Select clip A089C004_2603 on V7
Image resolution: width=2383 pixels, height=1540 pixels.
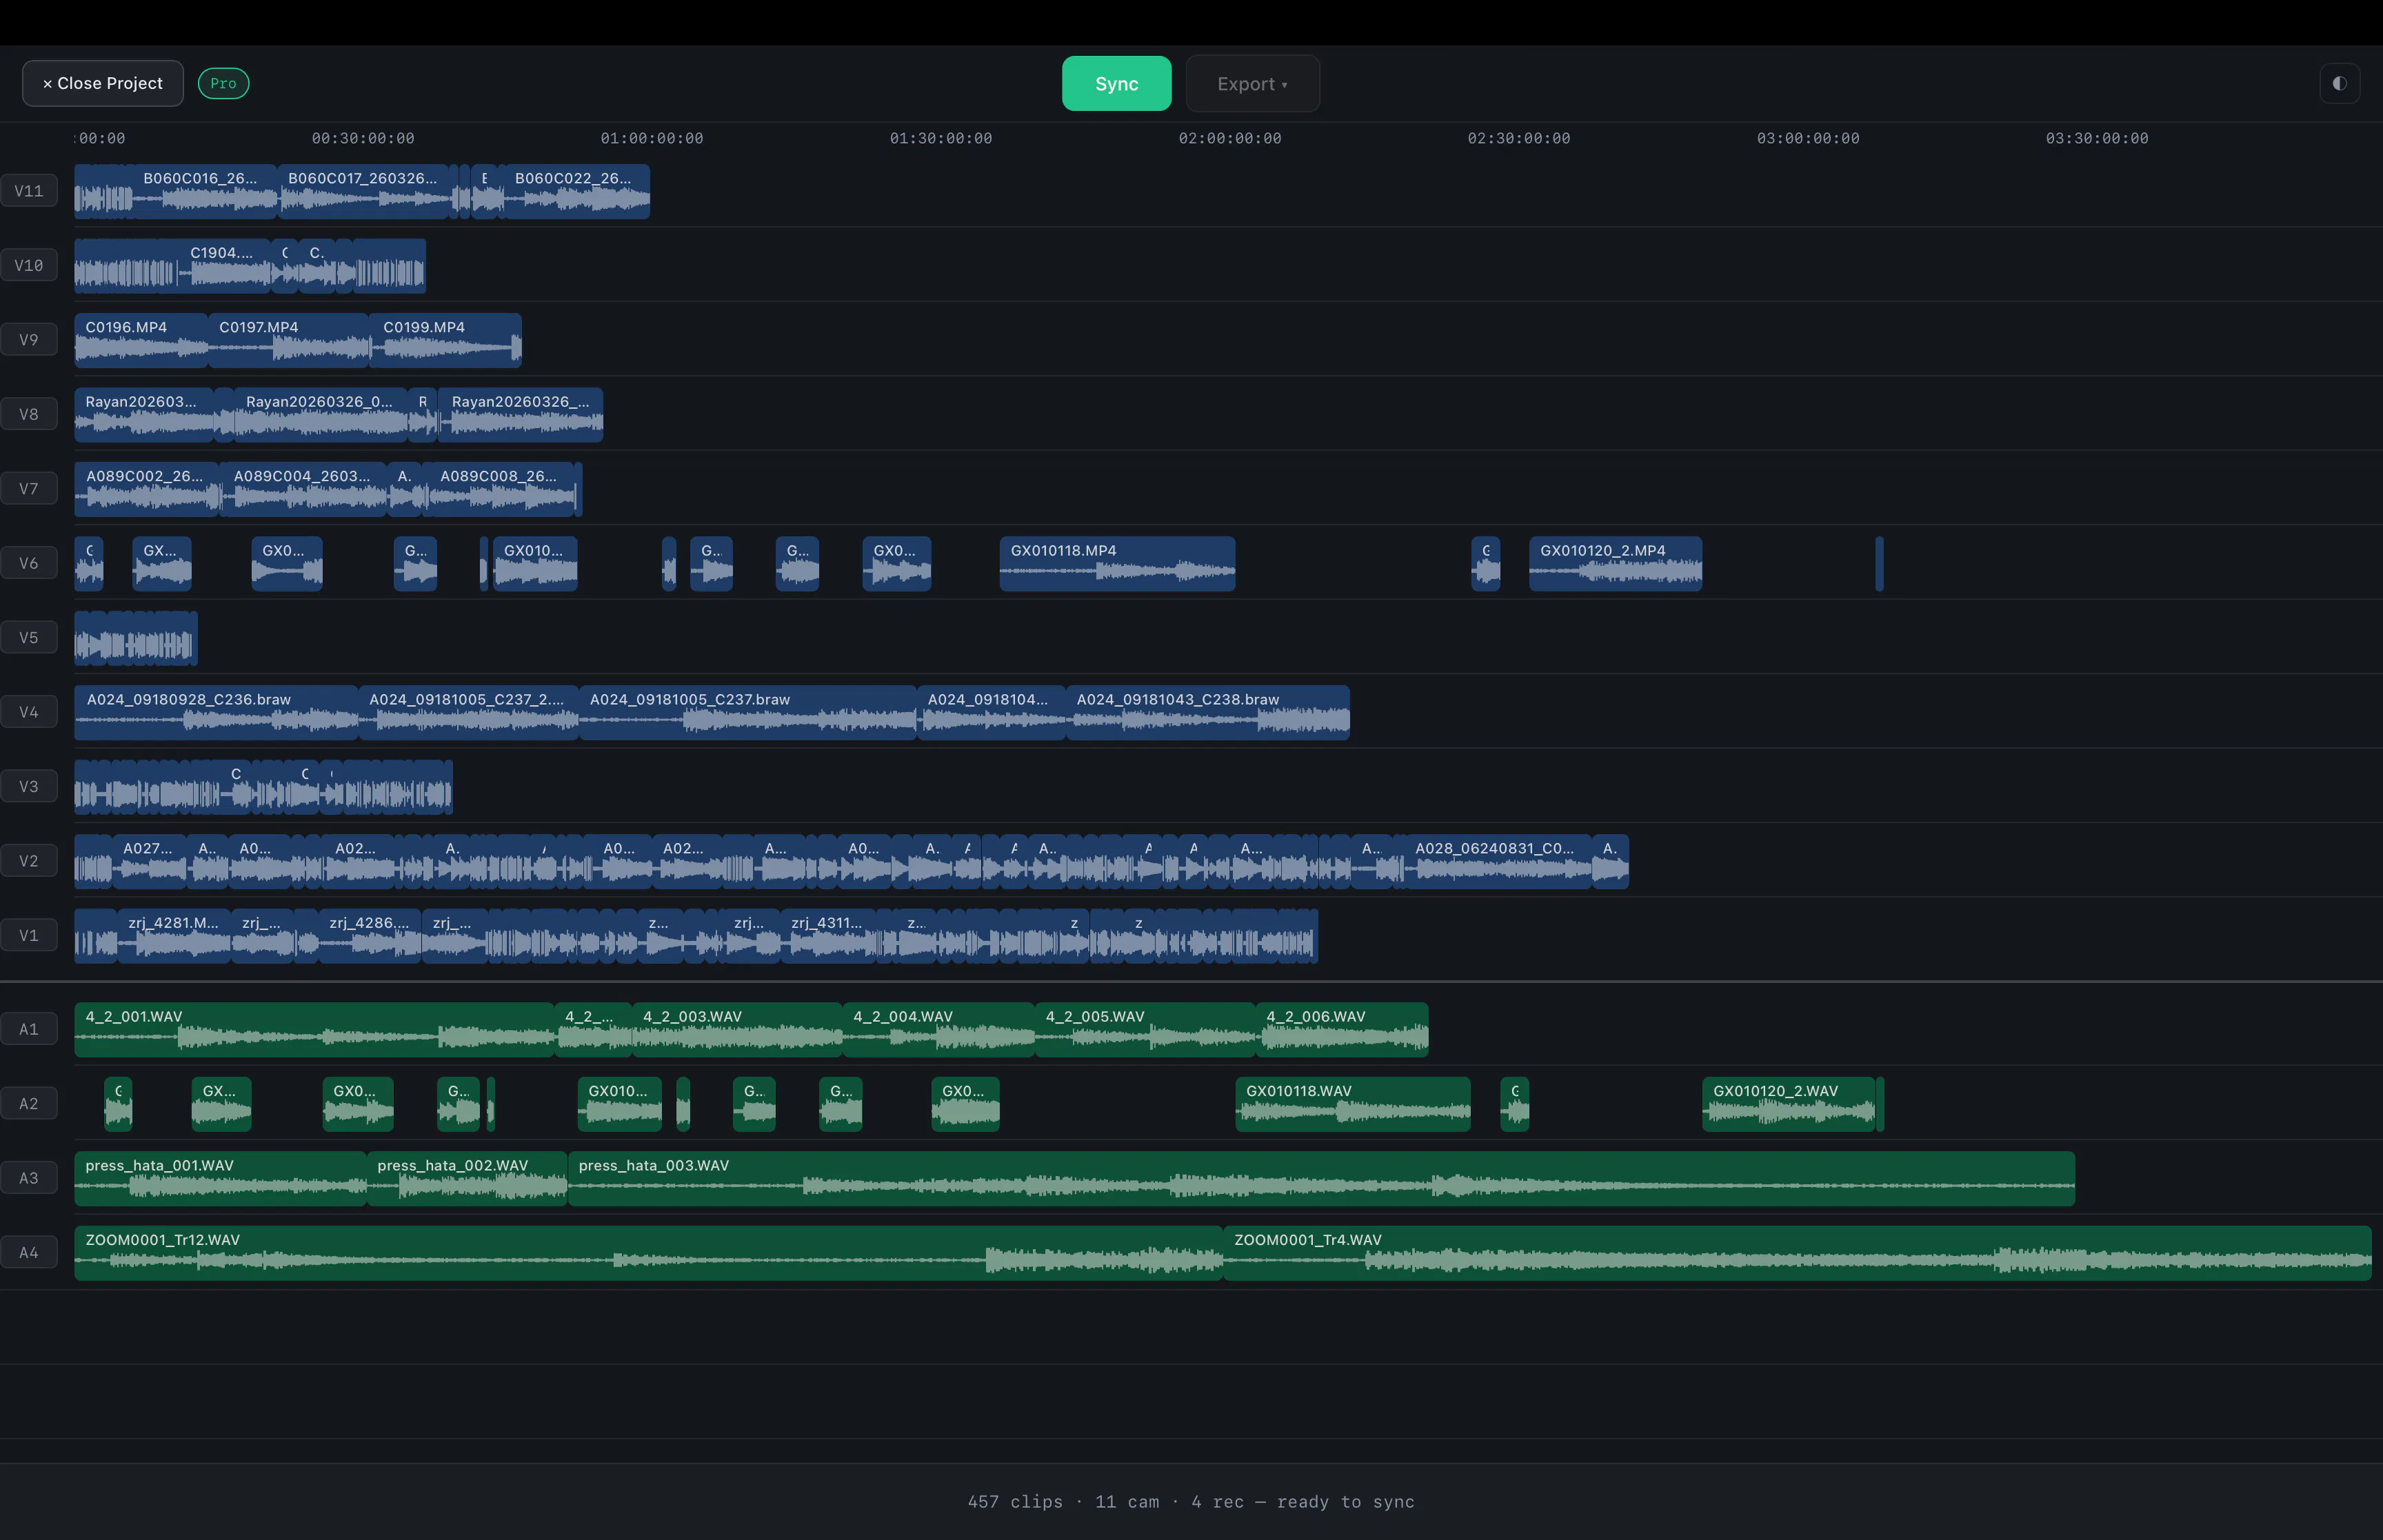[x=305, y=489]
